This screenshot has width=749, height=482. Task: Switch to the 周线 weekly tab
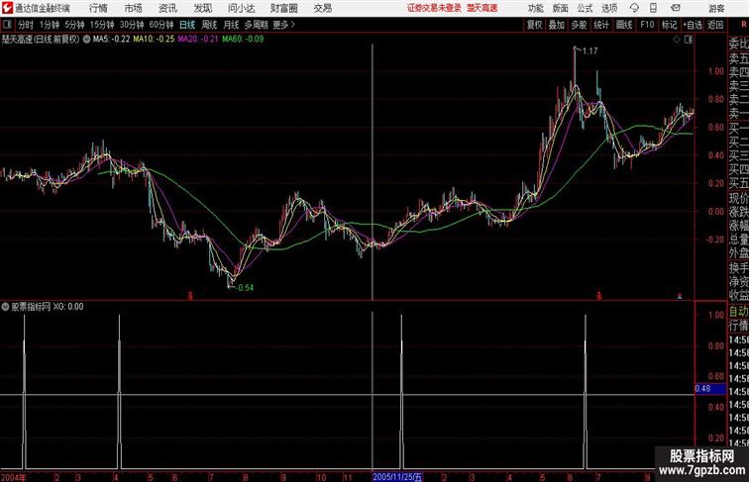[x=209, y=25]
